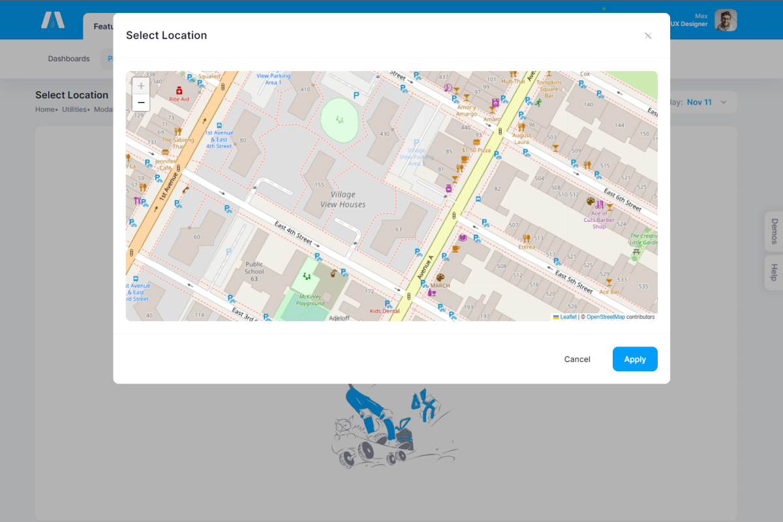This screenshot has width=783, height=522.
Task: Select the Ace of Cuts Barber Shop icon
Action: click(x=599, y=204)
